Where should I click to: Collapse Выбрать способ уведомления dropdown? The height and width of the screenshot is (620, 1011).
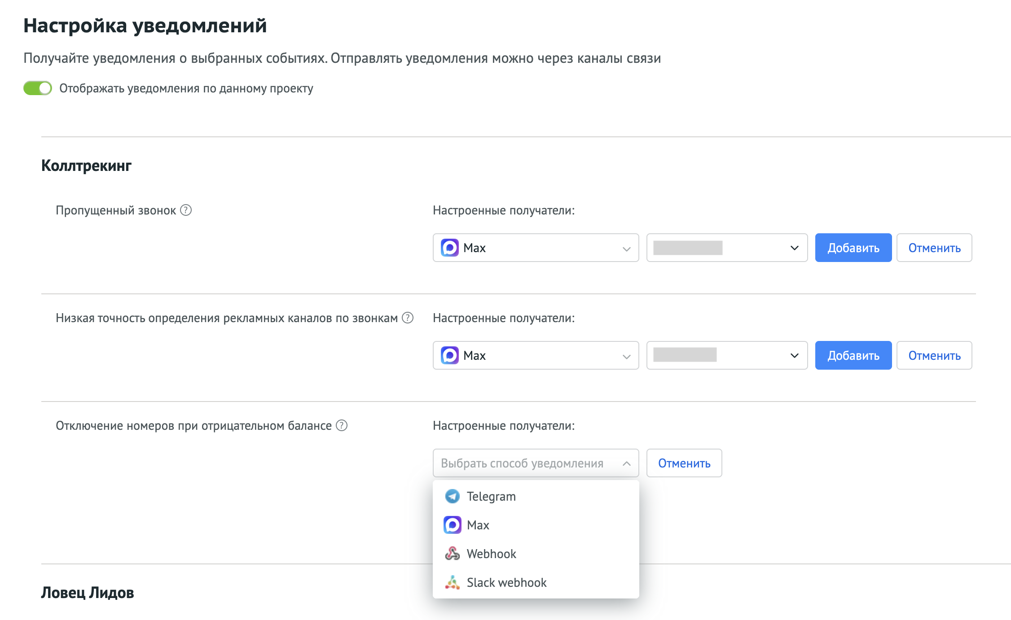536,463
